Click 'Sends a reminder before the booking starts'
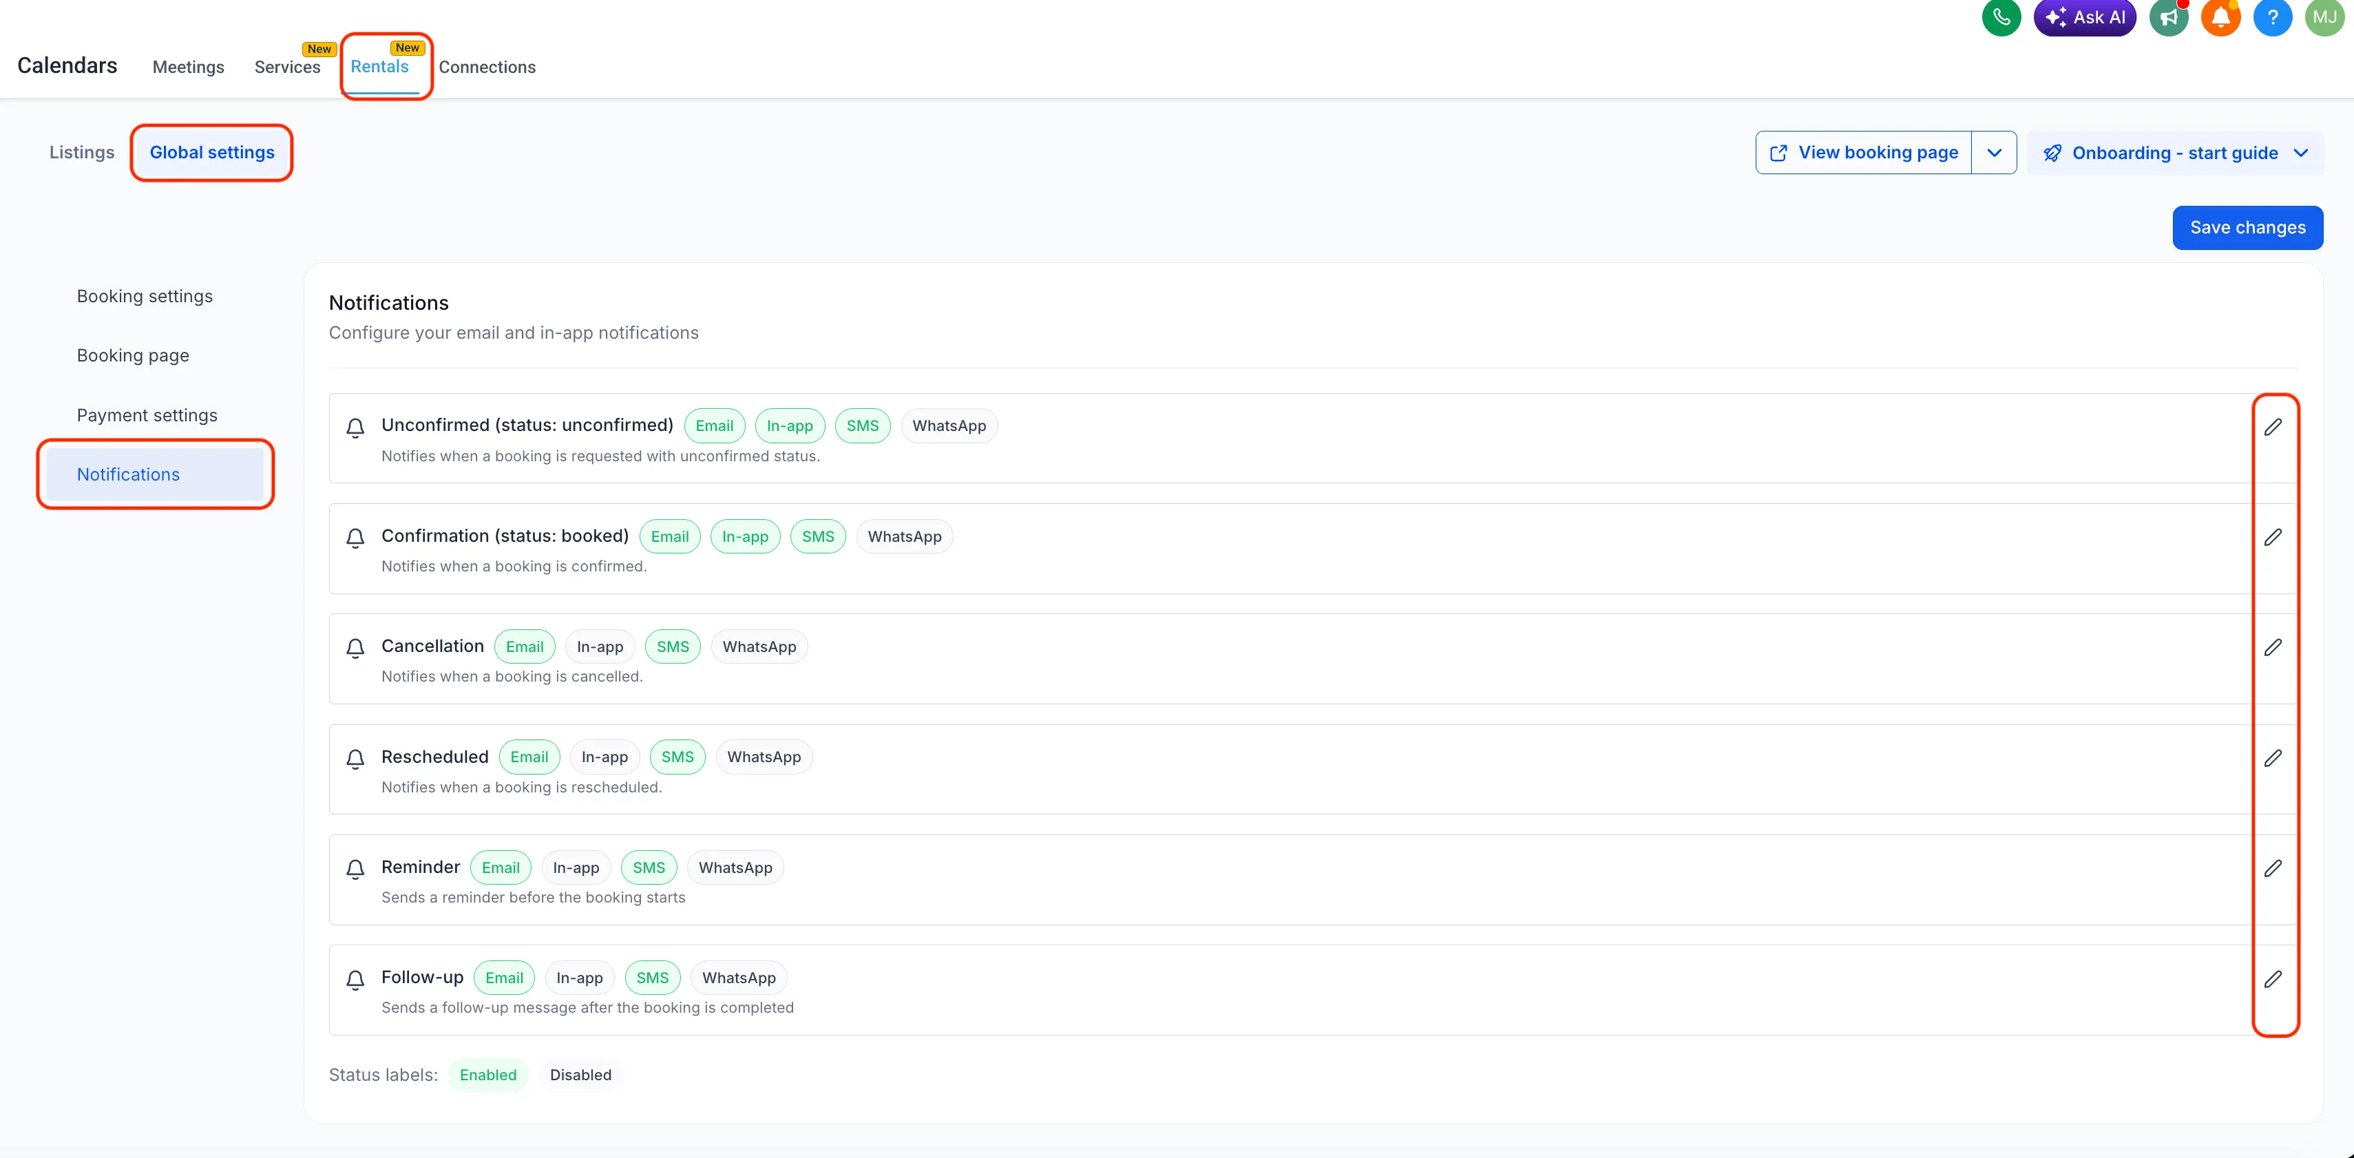This screenshot has width=2354, height=1158. (x=533, y=898)
